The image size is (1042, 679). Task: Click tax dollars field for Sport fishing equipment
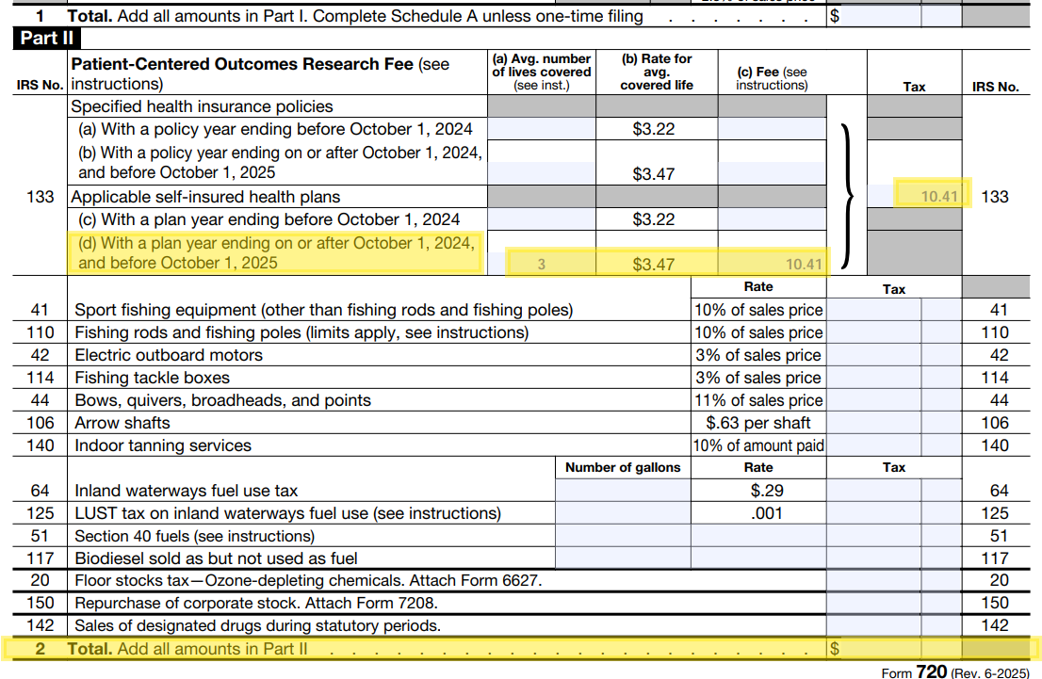point(874,310)
